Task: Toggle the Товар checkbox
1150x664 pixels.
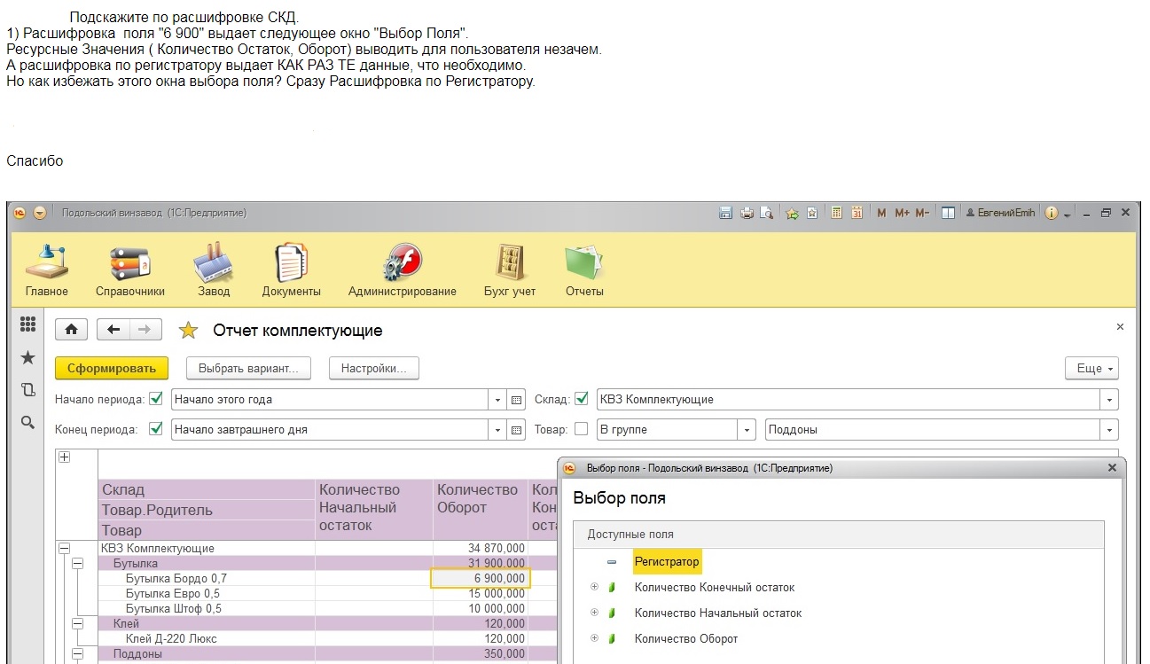Action: tap(582, 429)
